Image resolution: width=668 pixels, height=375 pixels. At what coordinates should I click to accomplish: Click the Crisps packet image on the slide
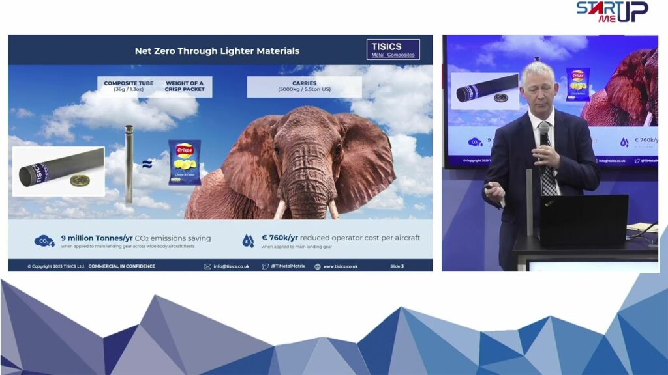point(185,163)
